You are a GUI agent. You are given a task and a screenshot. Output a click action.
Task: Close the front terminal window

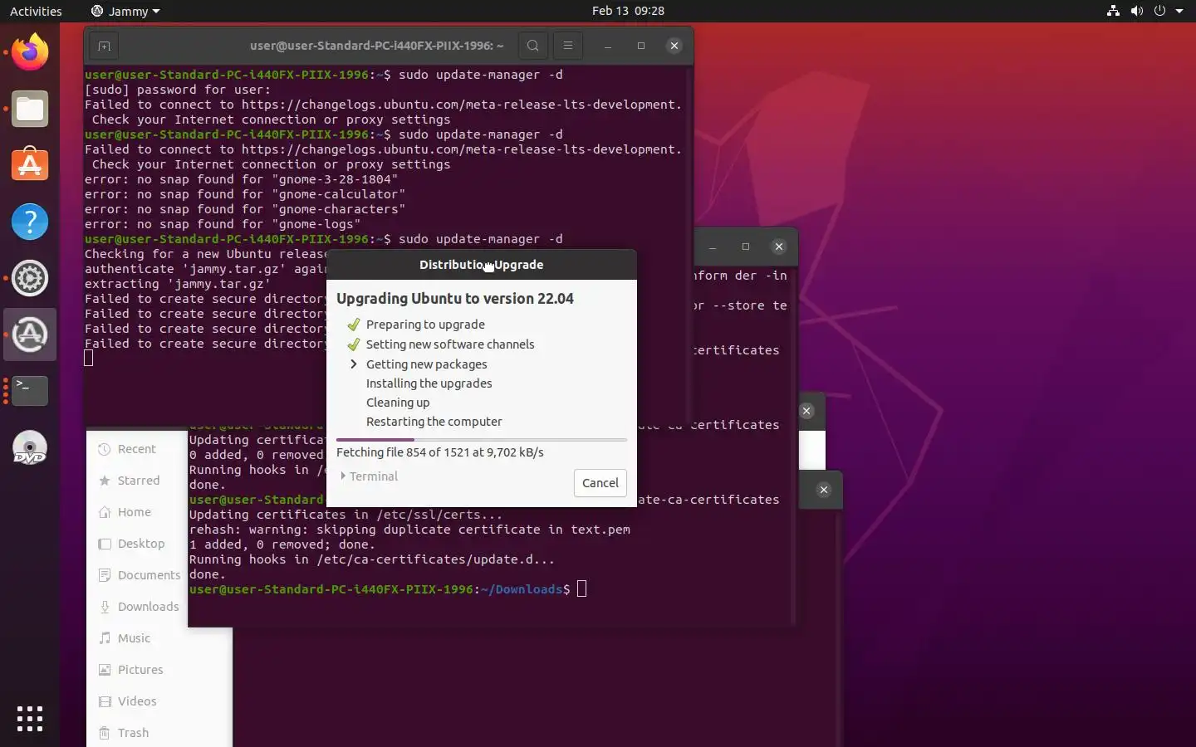(674, 46)
